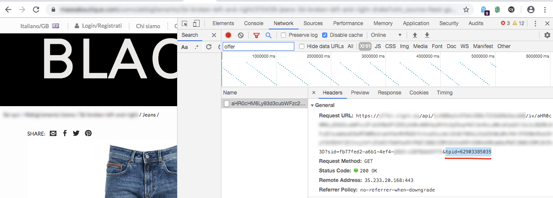Screen dimensions: 553x198
Task: Open the Response tab of the request
Action: point(389,93)
